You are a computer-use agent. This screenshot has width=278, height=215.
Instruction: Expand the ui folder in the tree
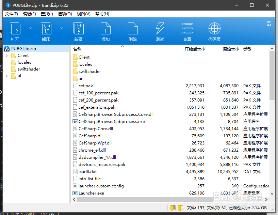click(7, 76)
